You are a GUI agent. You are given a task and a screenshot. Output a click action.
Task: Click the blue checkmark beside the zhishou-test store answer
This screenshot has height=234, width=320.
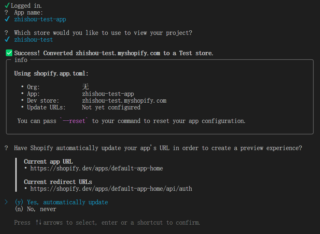tap(7, 39)
